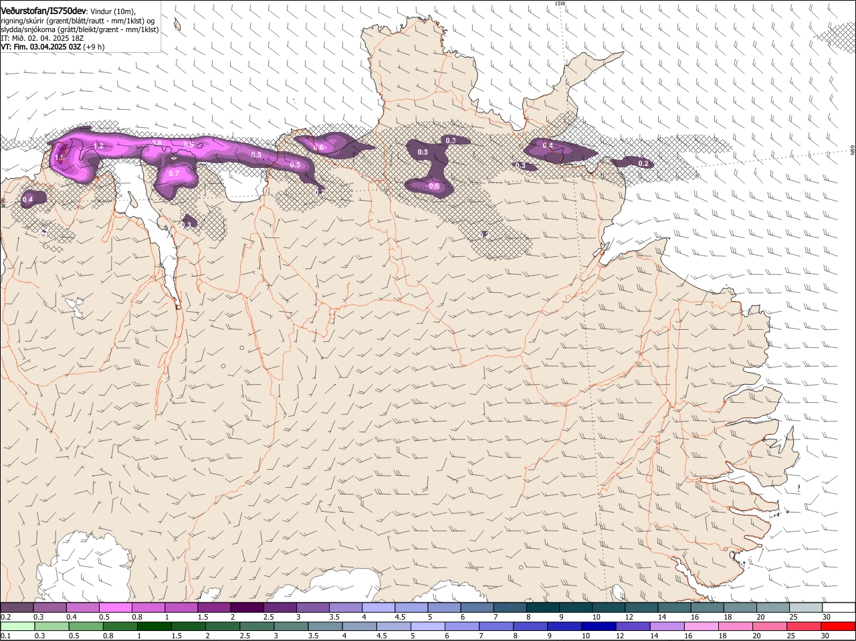
Task: Click the 0.9 snowfall value on map
Action: 189,145
